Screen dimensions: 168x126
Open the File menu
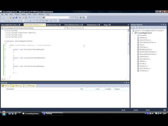[x=2, y=14]
